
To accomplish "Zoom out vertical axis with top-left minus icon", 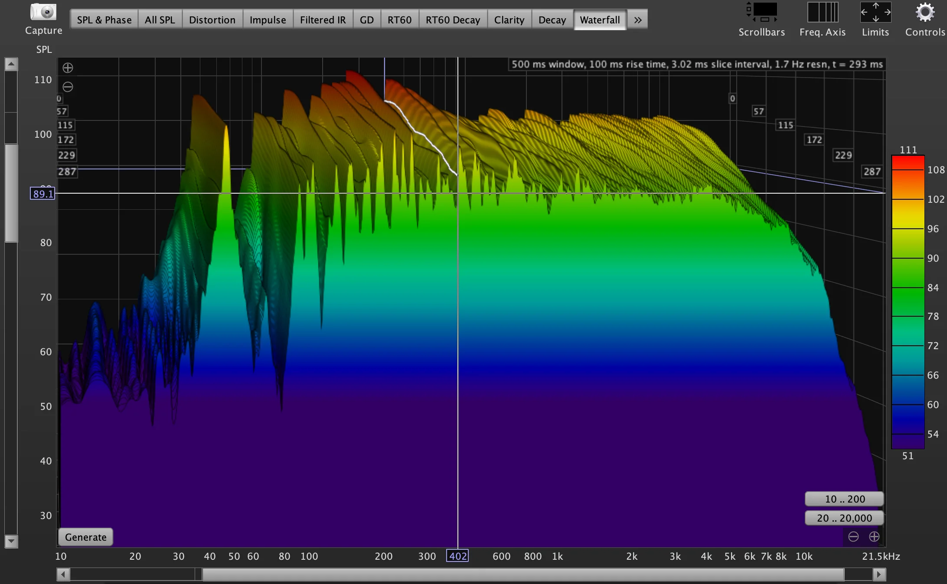I will (68, 87).
